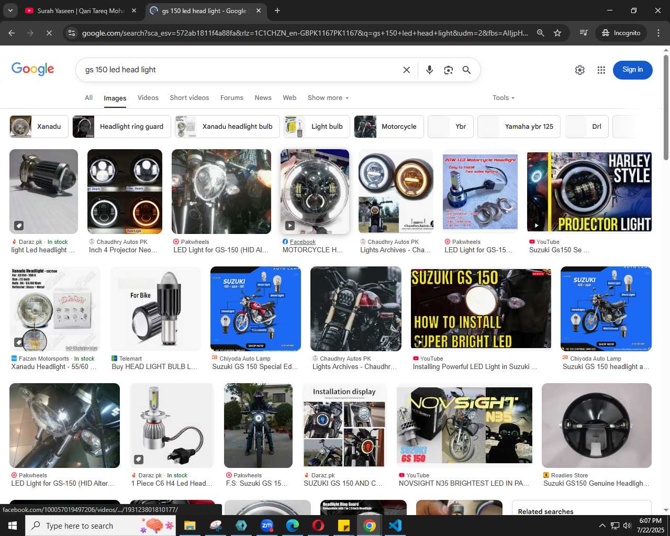View site information icon in address bar
The height and width of the screenshot is (536, 670).
click(72, 33)
